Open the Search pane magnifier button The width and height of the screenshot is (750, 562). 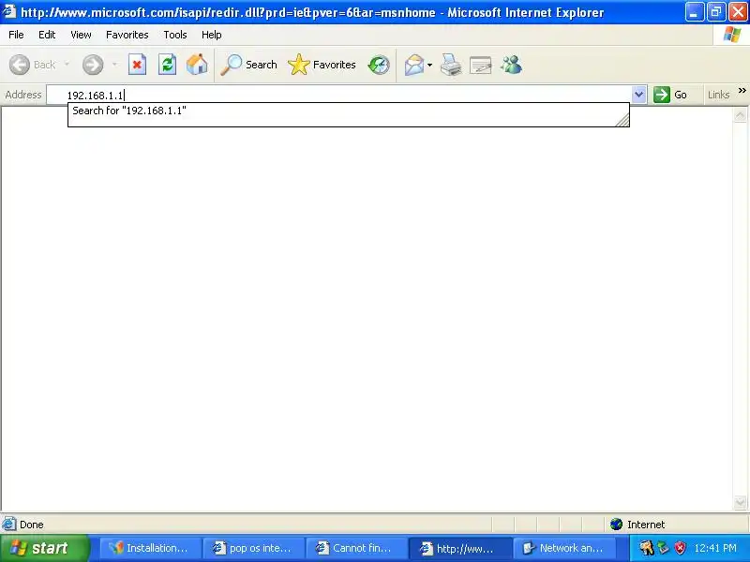pyautogui.click(x=248, y=65)
